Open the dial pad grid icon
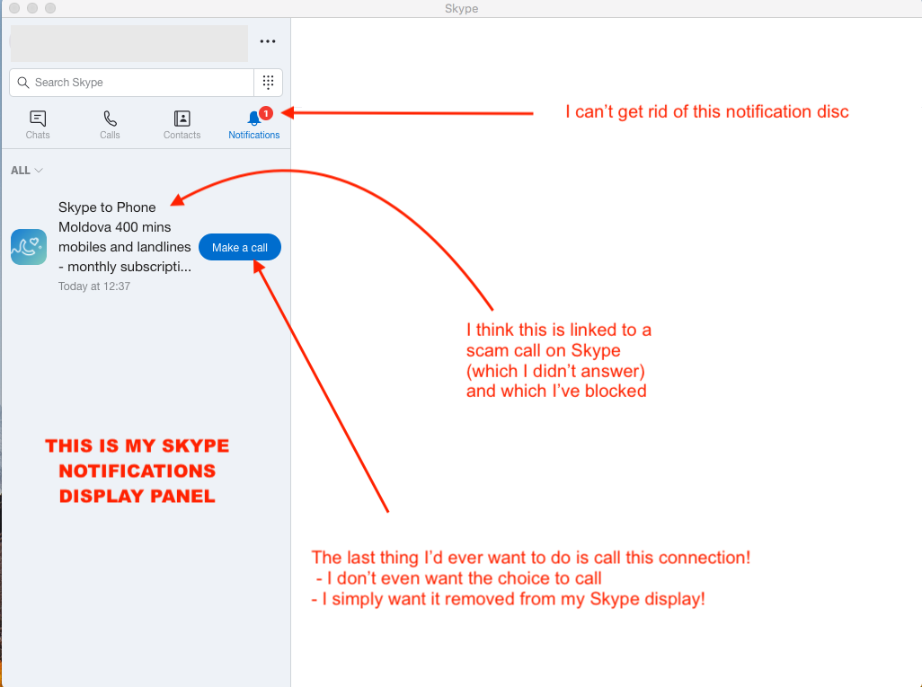This screenshot has height=687, width=922. pos(268,83)
